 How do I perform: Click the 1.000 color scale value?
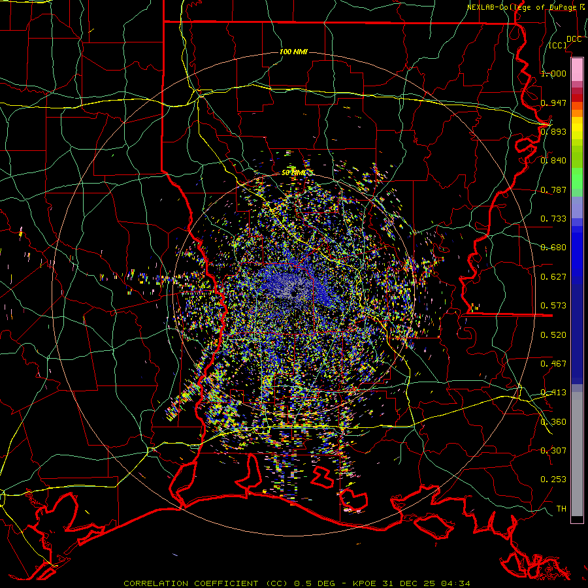[x=553, y=73]
